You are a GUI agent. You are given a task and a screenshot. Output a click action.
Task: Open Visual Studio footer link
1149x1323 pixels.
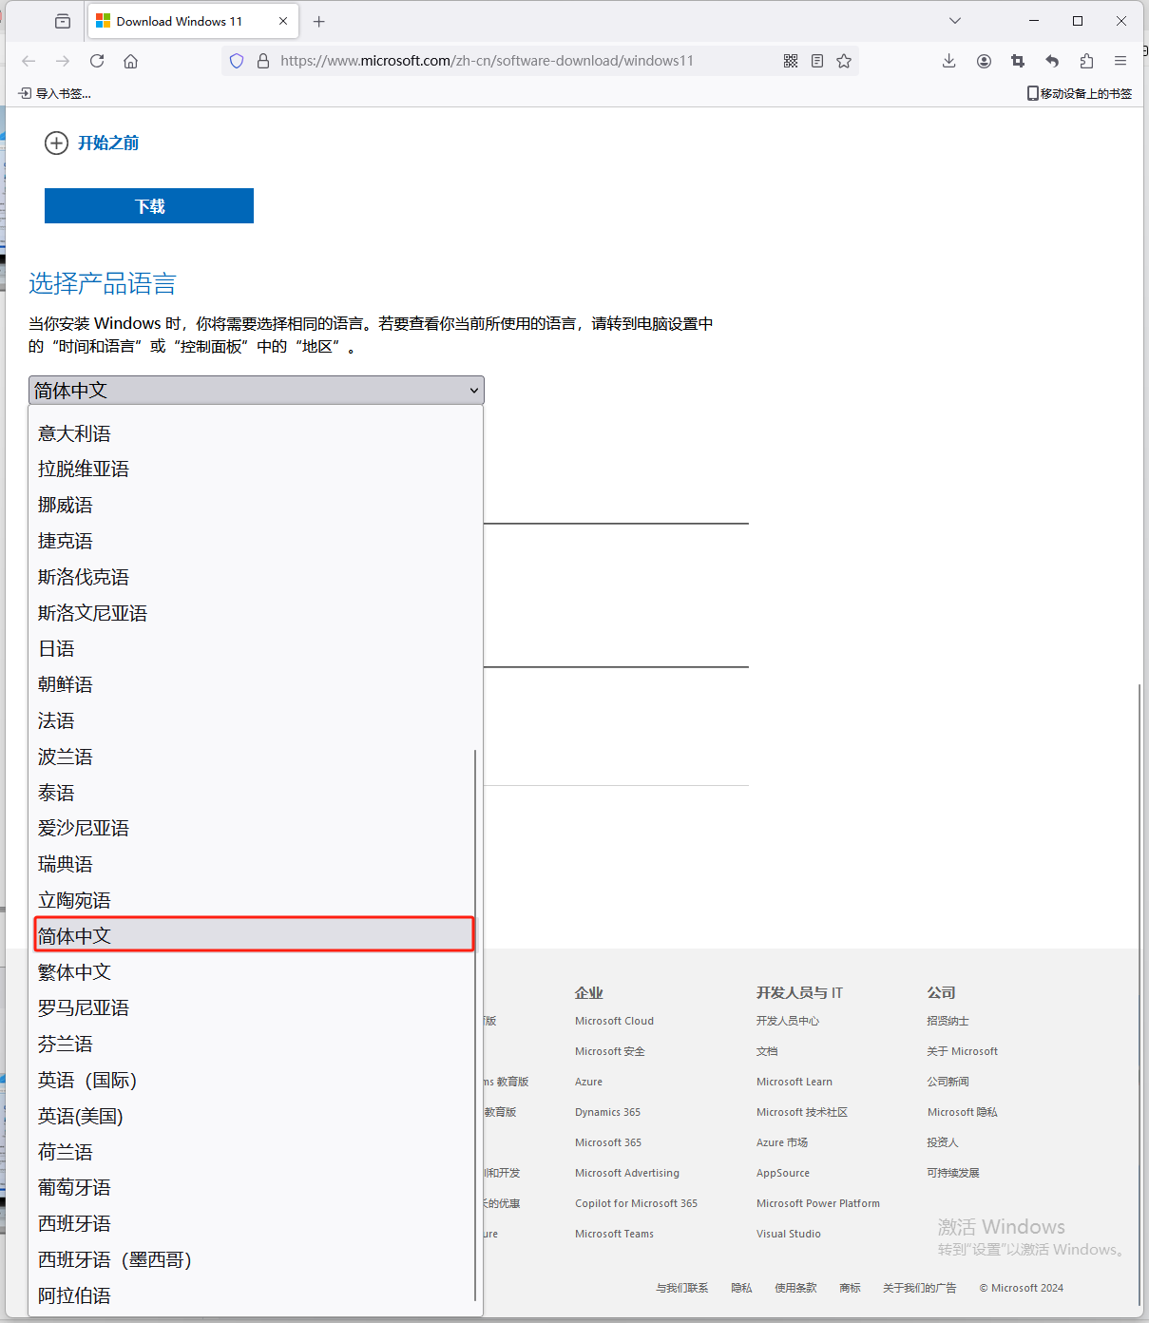(x=789, y=1234)
